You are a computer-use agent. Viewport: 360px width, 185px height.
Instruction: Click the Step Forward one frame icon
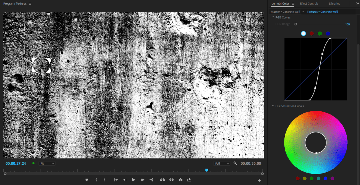click(x=143, y=180)
